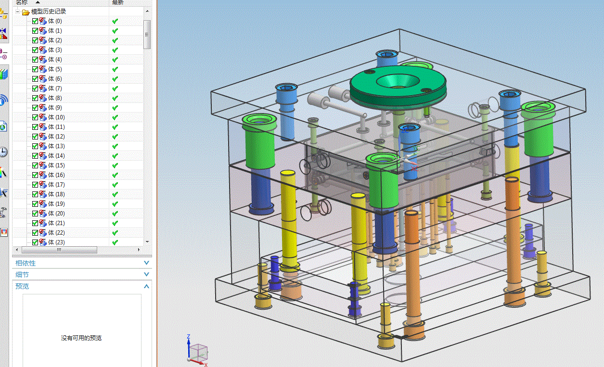This screenshot has width=604, height=367.
Task: Open the System Materials palette tab
Action: click(3, 173)
